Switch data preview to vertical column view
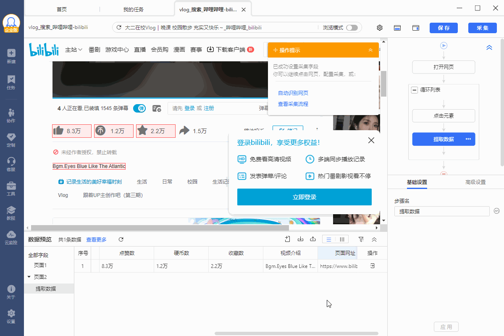The width and height of the screenshot is (504, 336). coord(342,239)
